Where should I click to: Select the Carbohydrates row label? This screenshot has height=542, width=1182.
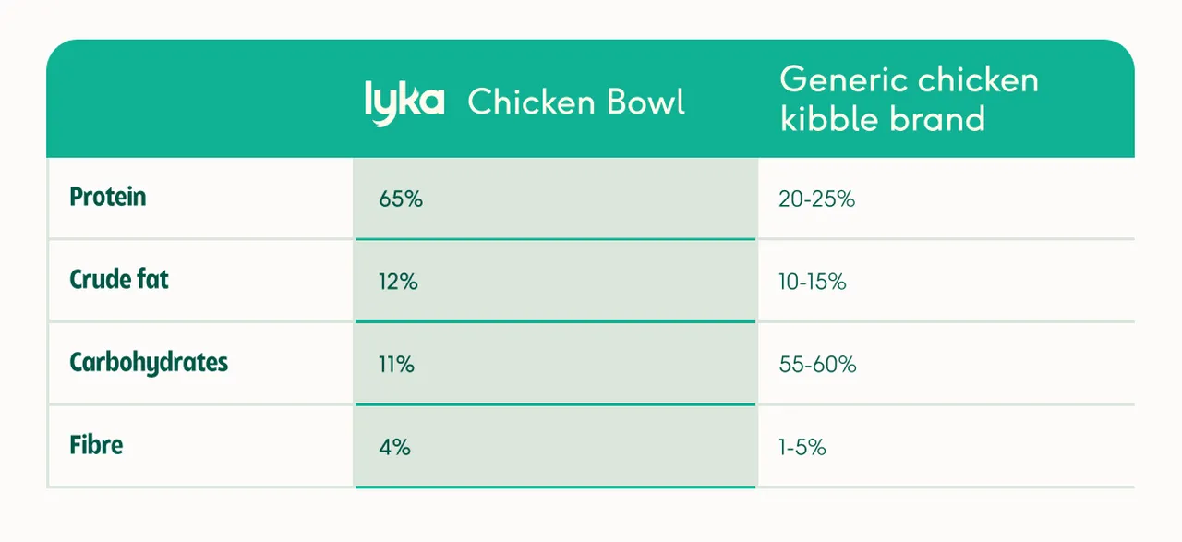coord(149,362)
